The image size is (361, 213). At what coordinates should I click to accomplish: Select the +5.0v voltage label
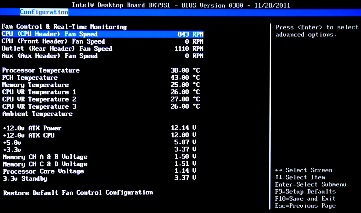(x=12, y=143)
